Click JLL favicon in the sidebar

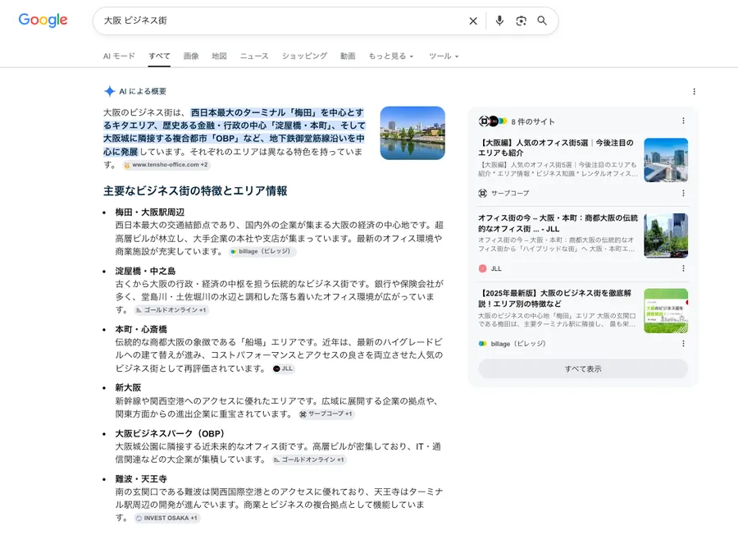coord(482,268)
